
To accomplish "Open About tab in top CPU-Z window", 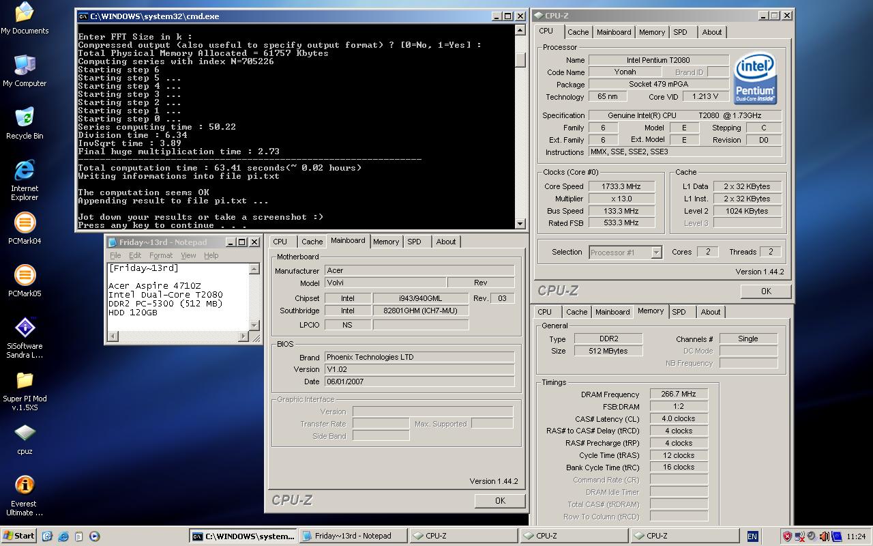I will [x=712, y=32].
